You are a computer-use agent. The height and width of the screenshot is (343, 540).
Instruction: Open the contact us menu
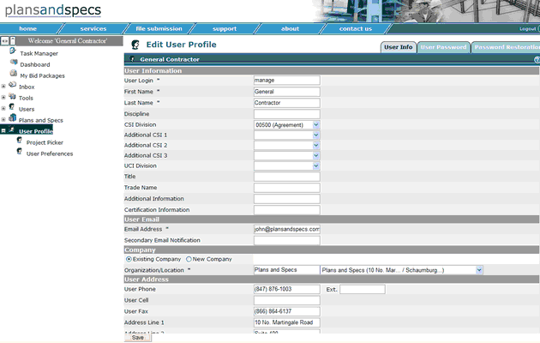coord(356,28)
